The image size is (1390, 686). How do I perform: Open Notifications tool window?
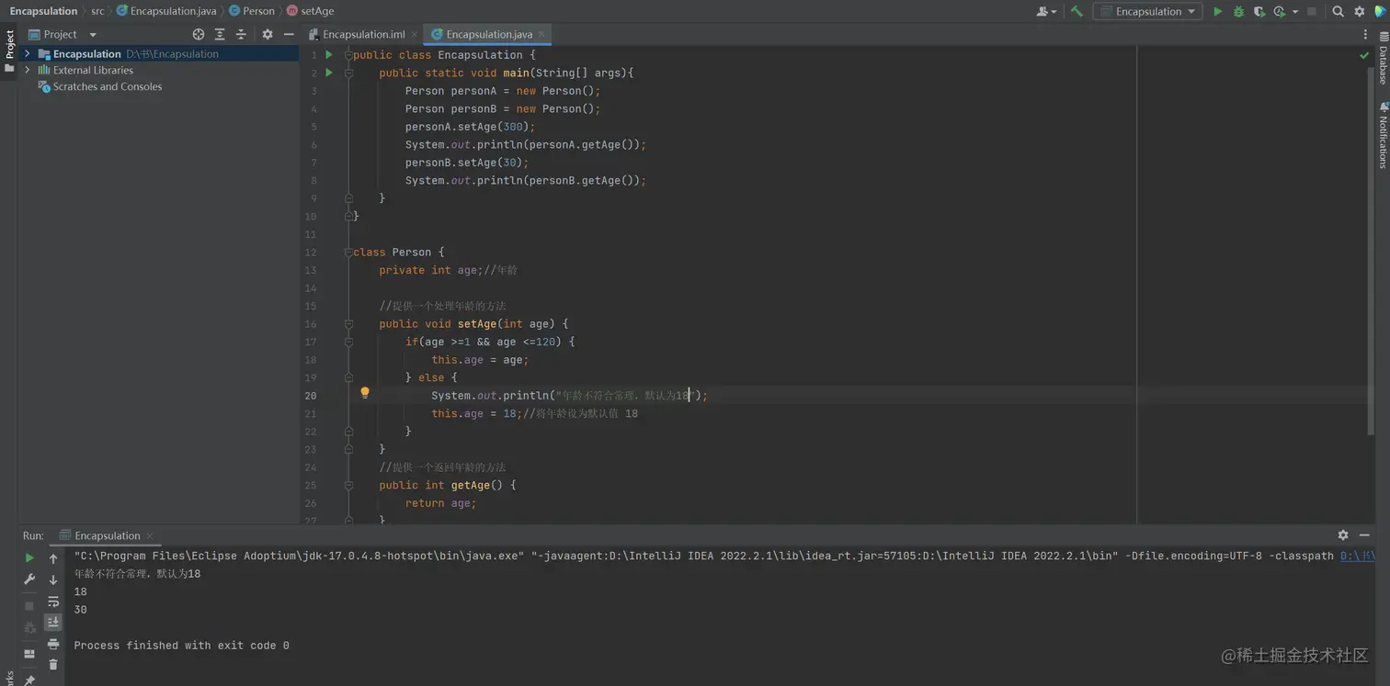coord(1382,135)
